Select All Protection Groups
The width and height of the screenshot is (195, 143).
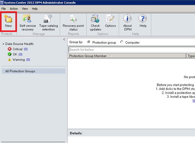(x=34, y=71)
